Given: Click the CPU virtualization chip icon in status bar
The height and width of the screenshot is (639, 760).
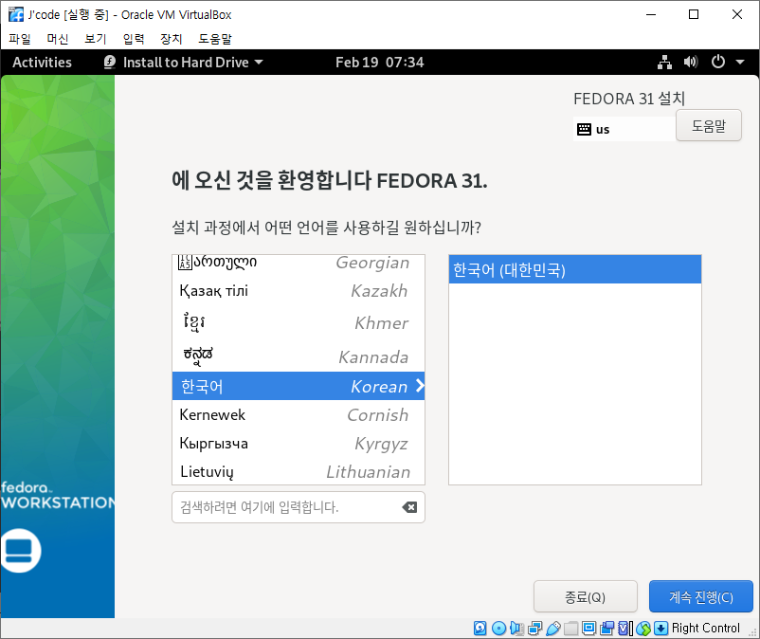Looking at the screenshot, I should [625, 629].
